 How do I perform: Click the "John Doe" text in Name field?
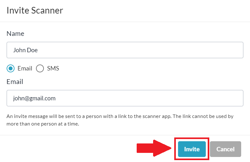point(26,50)
